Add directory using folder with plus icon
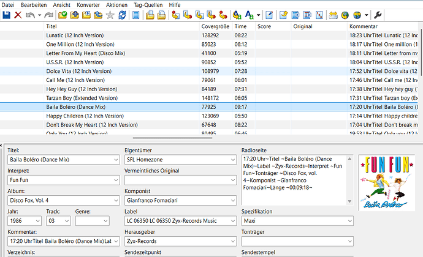Viewport: 423px width, 257px height. coord(74,15)
